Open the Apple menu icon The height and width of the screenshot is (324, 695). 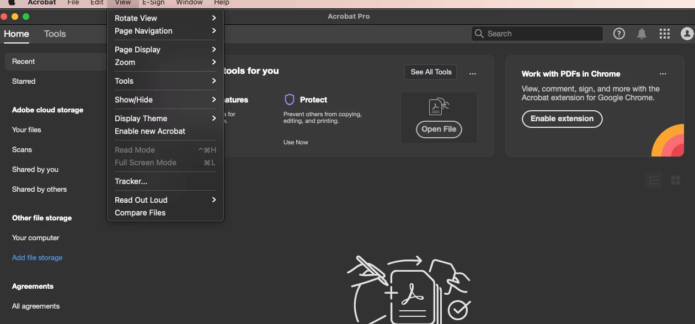(12, 3)
